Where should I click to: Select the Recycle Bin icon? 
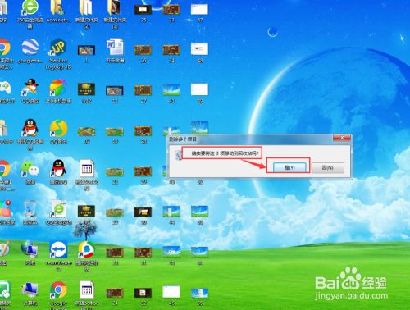30,212
